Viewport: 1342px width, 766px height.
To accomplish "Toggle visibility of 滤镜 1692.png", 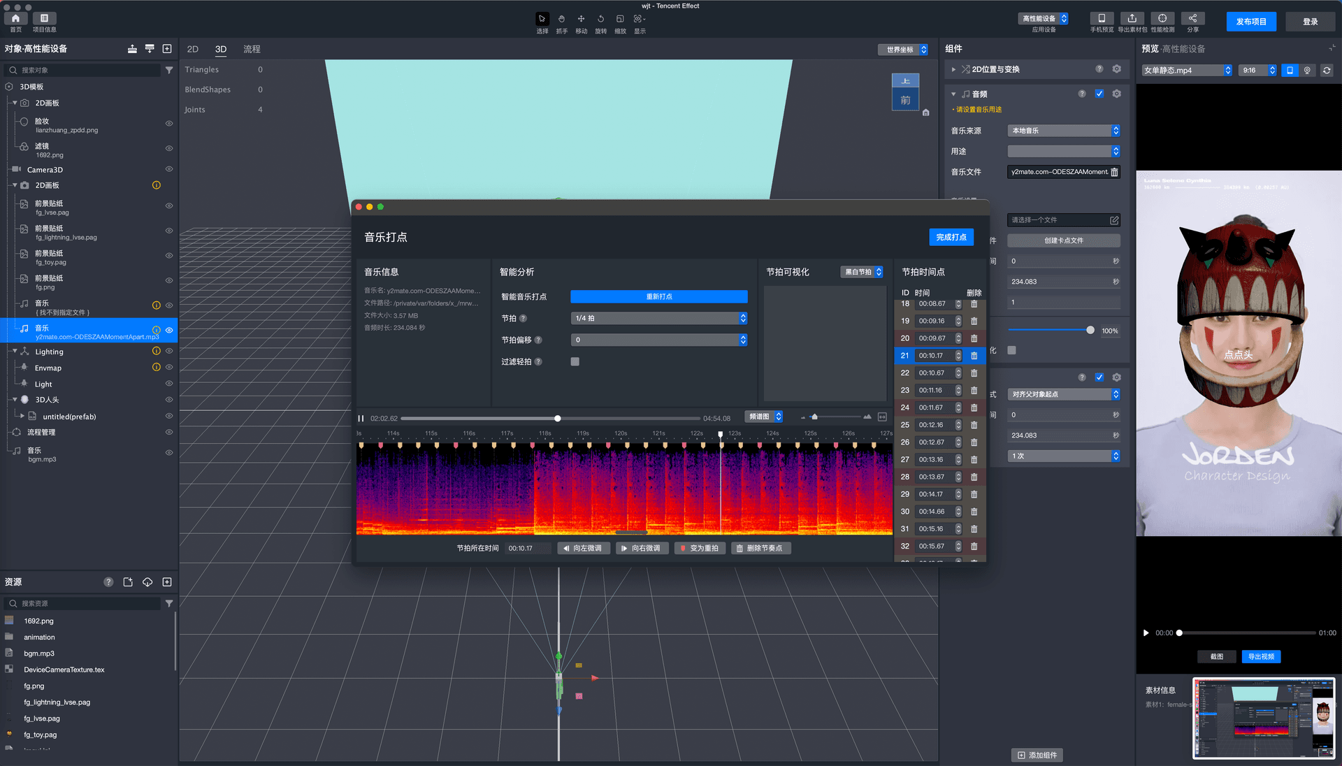I will [168, 149].
